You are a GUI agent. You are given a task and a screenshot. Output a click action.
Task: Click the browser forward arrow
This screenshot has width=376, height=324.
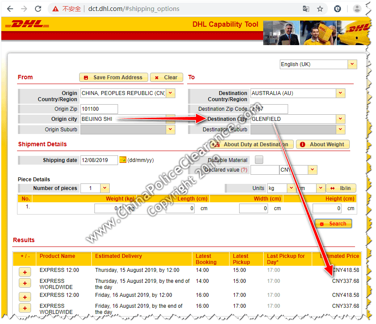tap(24, 9)
